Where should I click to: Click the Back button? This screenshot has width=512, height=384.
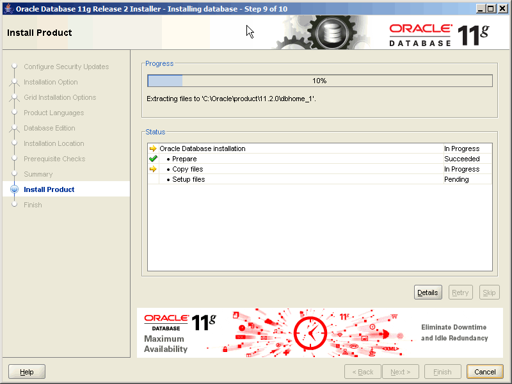(363, 372)
